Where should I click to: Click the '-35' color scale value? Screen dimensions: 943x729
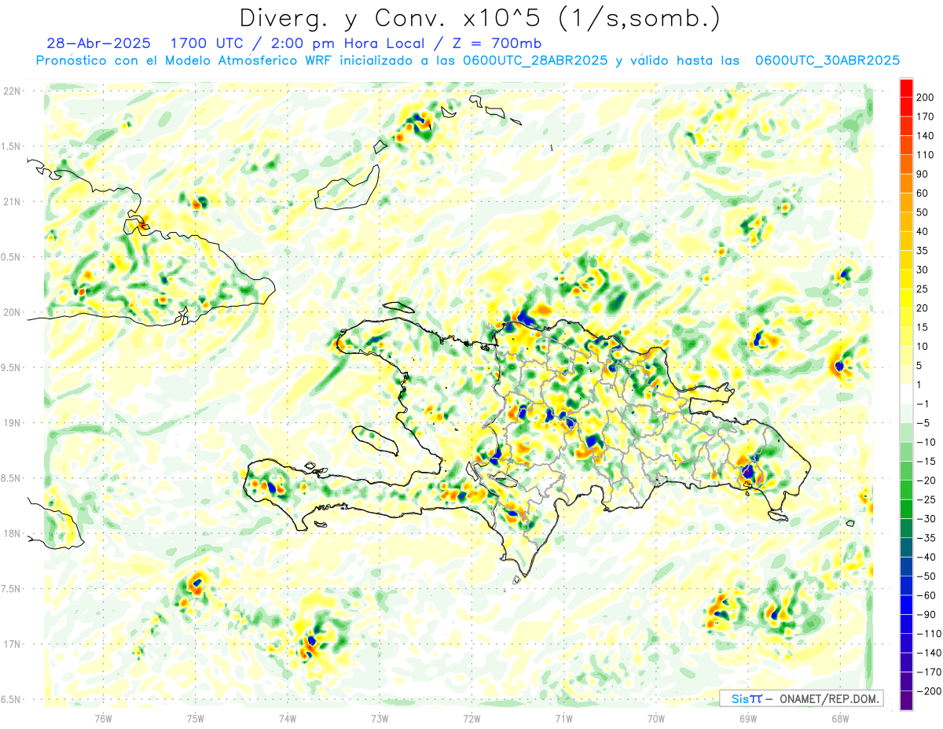926,538
